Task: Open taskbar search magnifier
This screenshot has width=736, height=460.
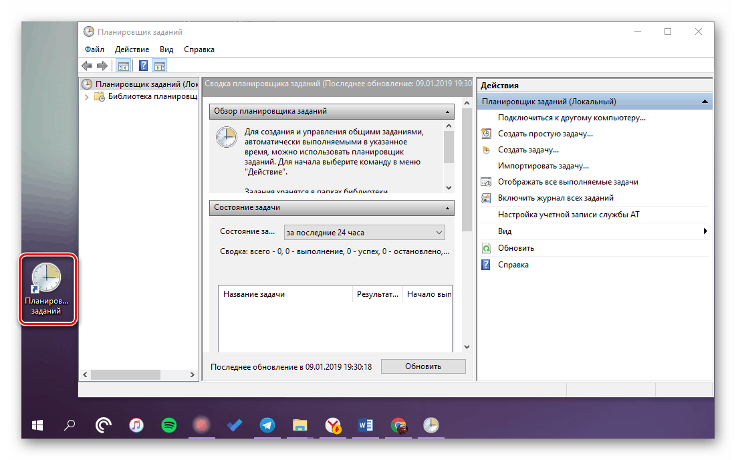Action: point(70,426)
